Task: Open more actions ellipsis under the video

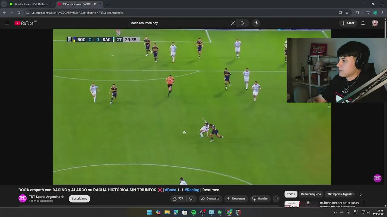Action: coord(276,199)
